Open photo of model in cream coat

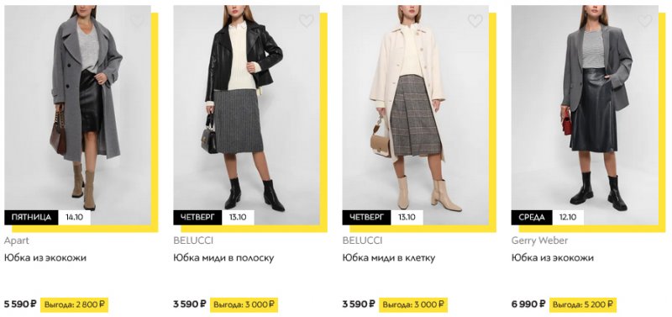pyautogui.click(x=415, y=115)
